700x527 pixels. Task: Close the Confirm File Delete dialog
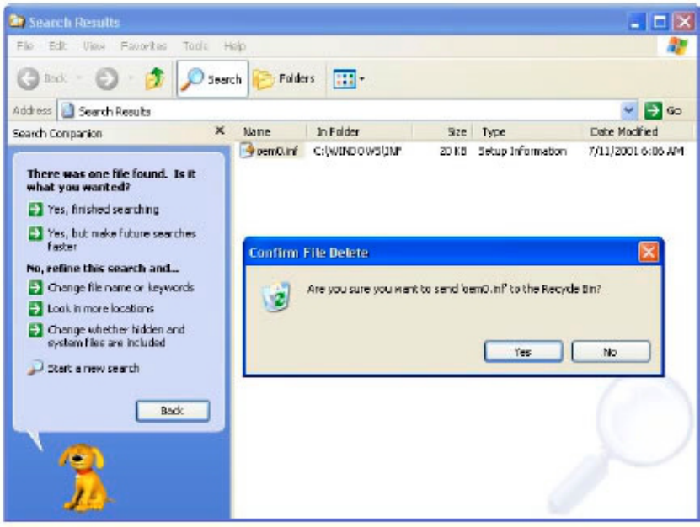coord(649,252)
